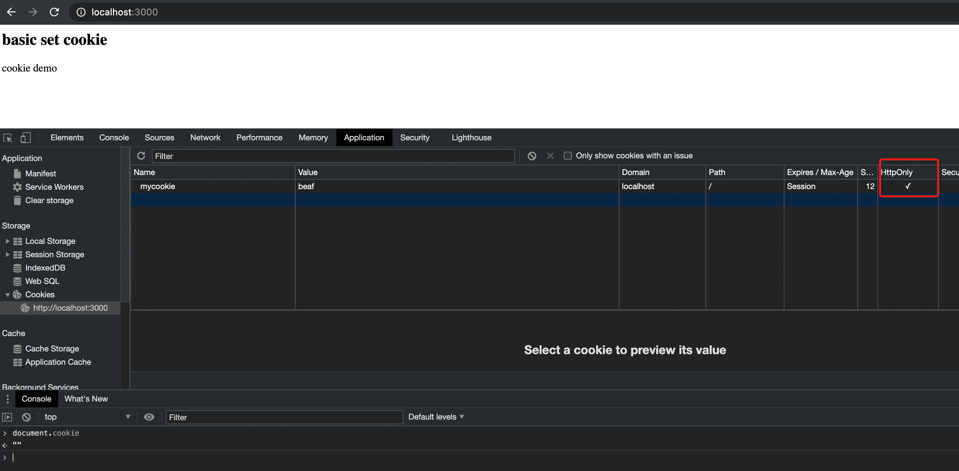Click the clear all cookies icon
Screen dimensions: 959x471
pos(532,156)
